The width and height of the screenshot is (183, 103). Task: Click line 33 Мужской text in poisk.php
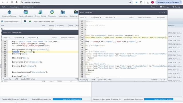(x=91, y=58)
